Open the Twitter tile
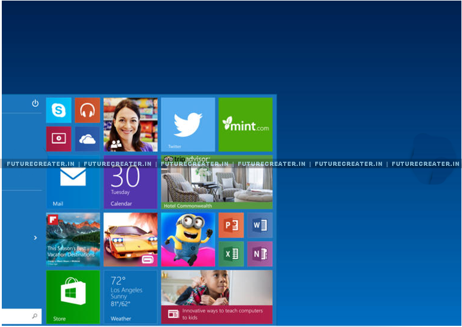 [x=188, y=125]
